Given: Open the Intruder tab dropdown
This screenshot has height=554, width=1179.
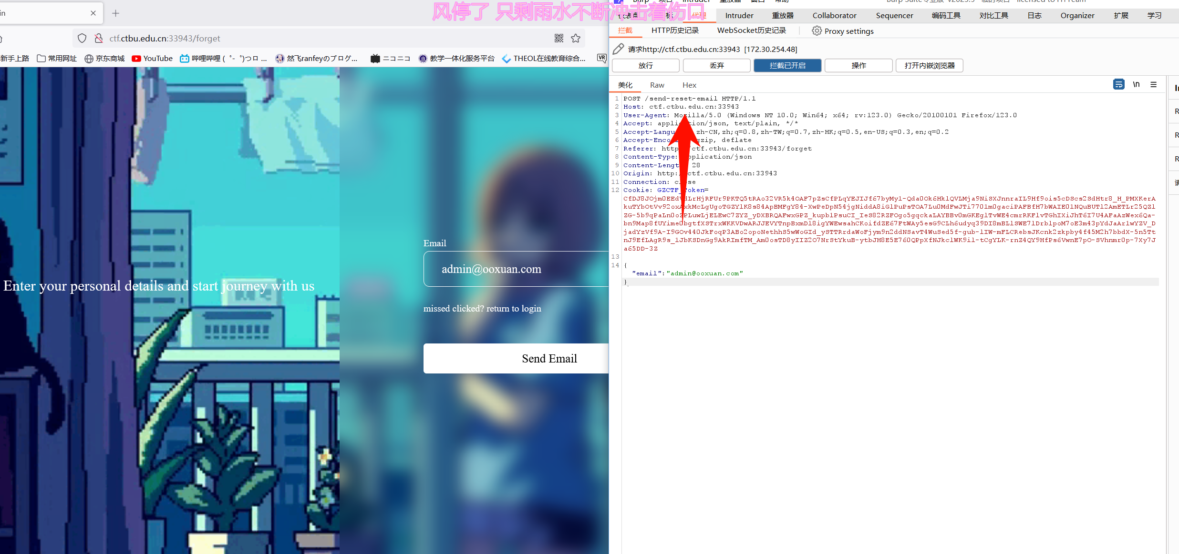Looking at the screenshot, I should pyautogui.click(x=739, y=14).
